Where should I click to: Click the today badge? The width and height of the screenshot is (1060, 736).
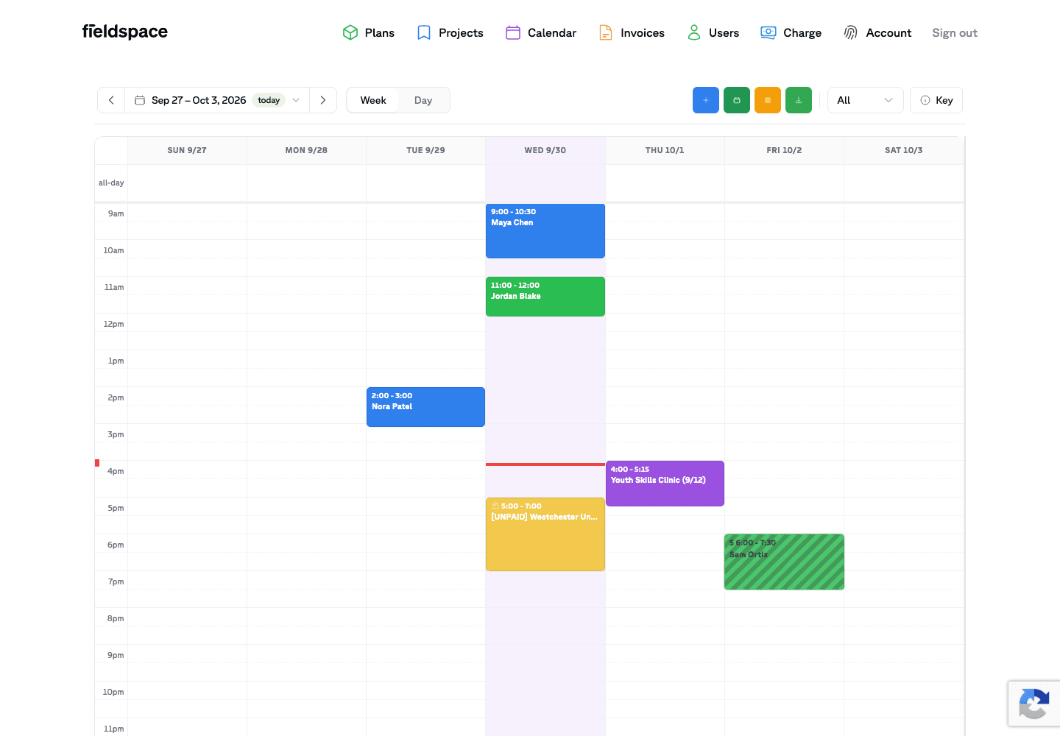coord(269,100)
